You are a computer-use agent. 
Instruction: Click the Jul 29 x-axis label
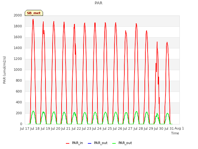coord(148,129)
